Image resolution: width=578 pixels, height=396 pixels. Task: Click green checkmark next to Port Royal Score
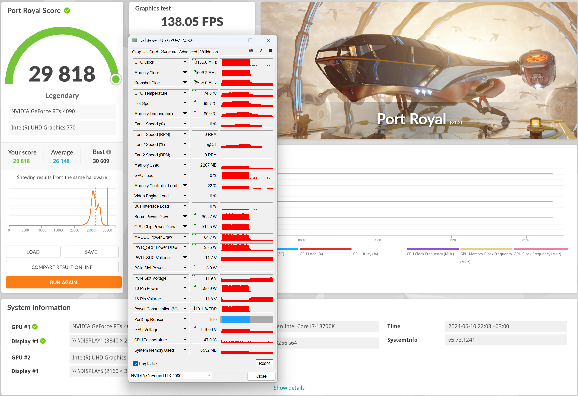click(x=67, y=11)
